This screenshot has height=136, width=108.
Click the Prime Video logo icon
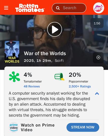pyautogui.click(x=14, y=127)
